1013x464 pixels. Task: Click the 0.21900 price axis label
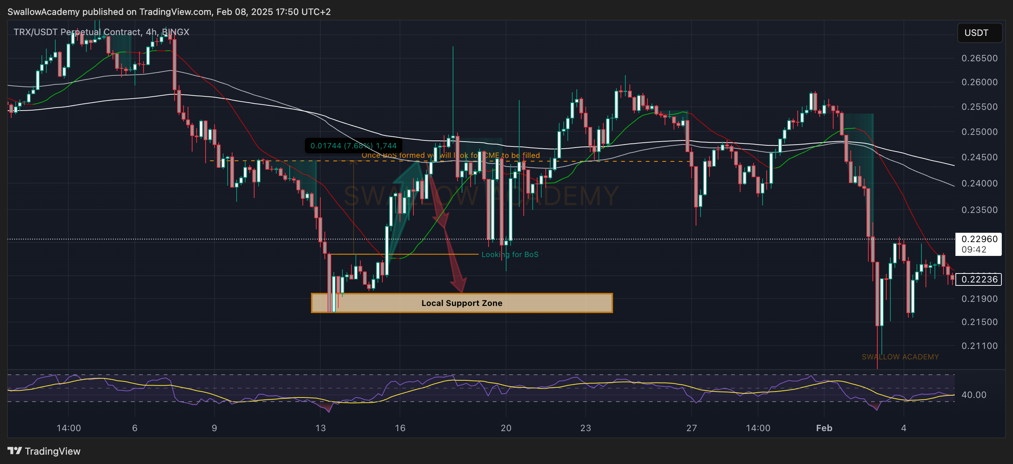(979, 299)
